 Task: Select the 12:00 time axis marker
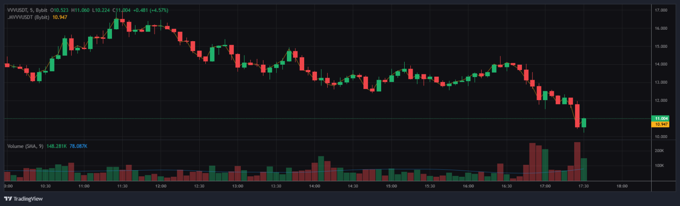pyautogui.click(x=161, y=187)
